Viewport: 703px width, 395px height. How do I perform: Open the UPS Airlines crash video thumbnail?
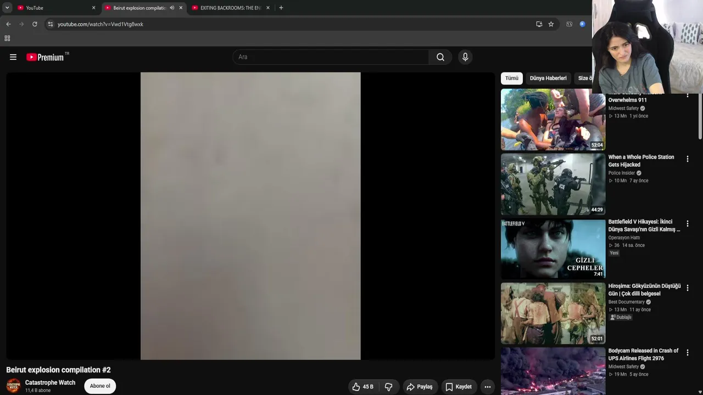[x=553, y=371]
